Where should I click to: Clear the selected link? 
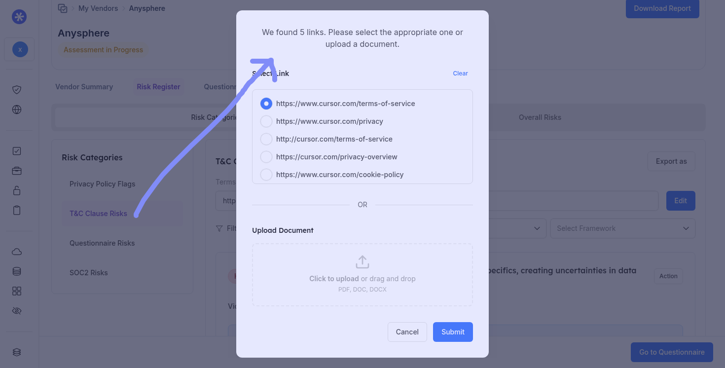point(460,74)
